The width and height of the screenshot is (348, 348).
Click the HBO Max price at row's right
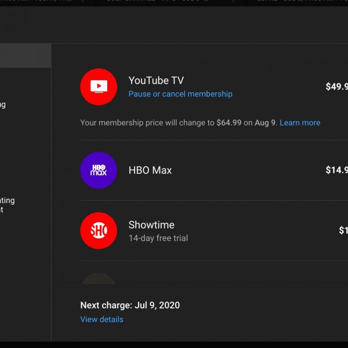[336, 170]
